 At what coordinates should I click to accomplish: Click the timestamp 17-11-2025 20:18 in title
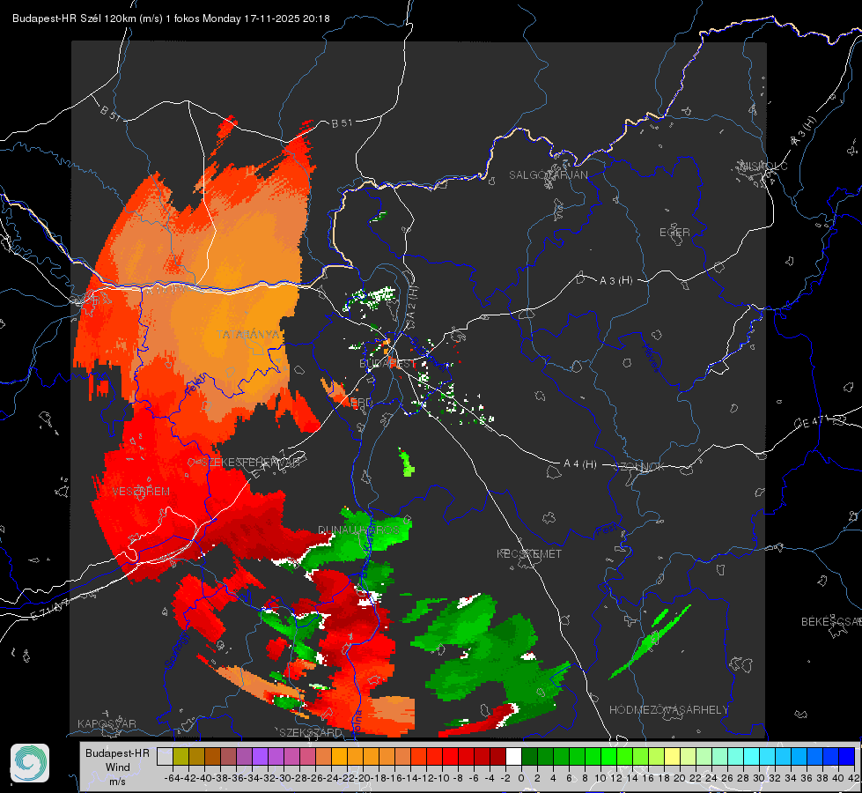click(x=286, y=19)
